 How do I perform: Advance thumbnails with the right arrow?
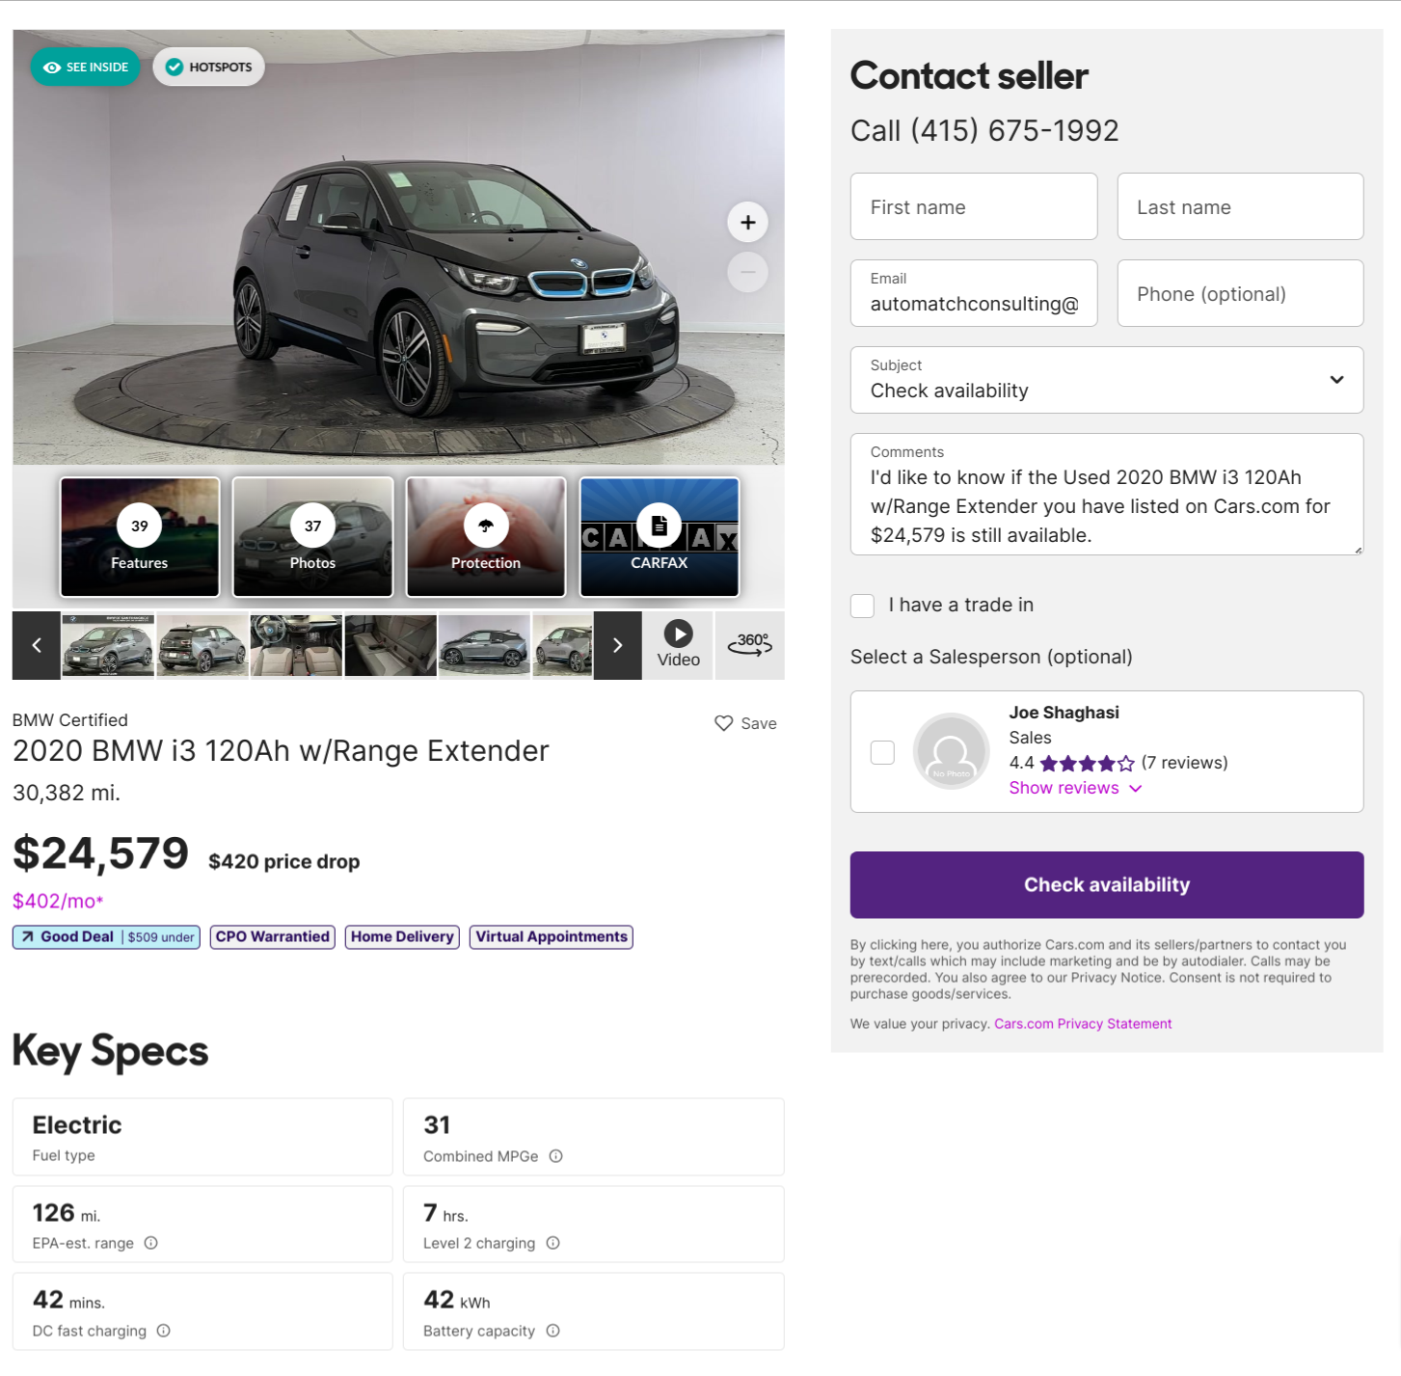(x=617, y=645)
